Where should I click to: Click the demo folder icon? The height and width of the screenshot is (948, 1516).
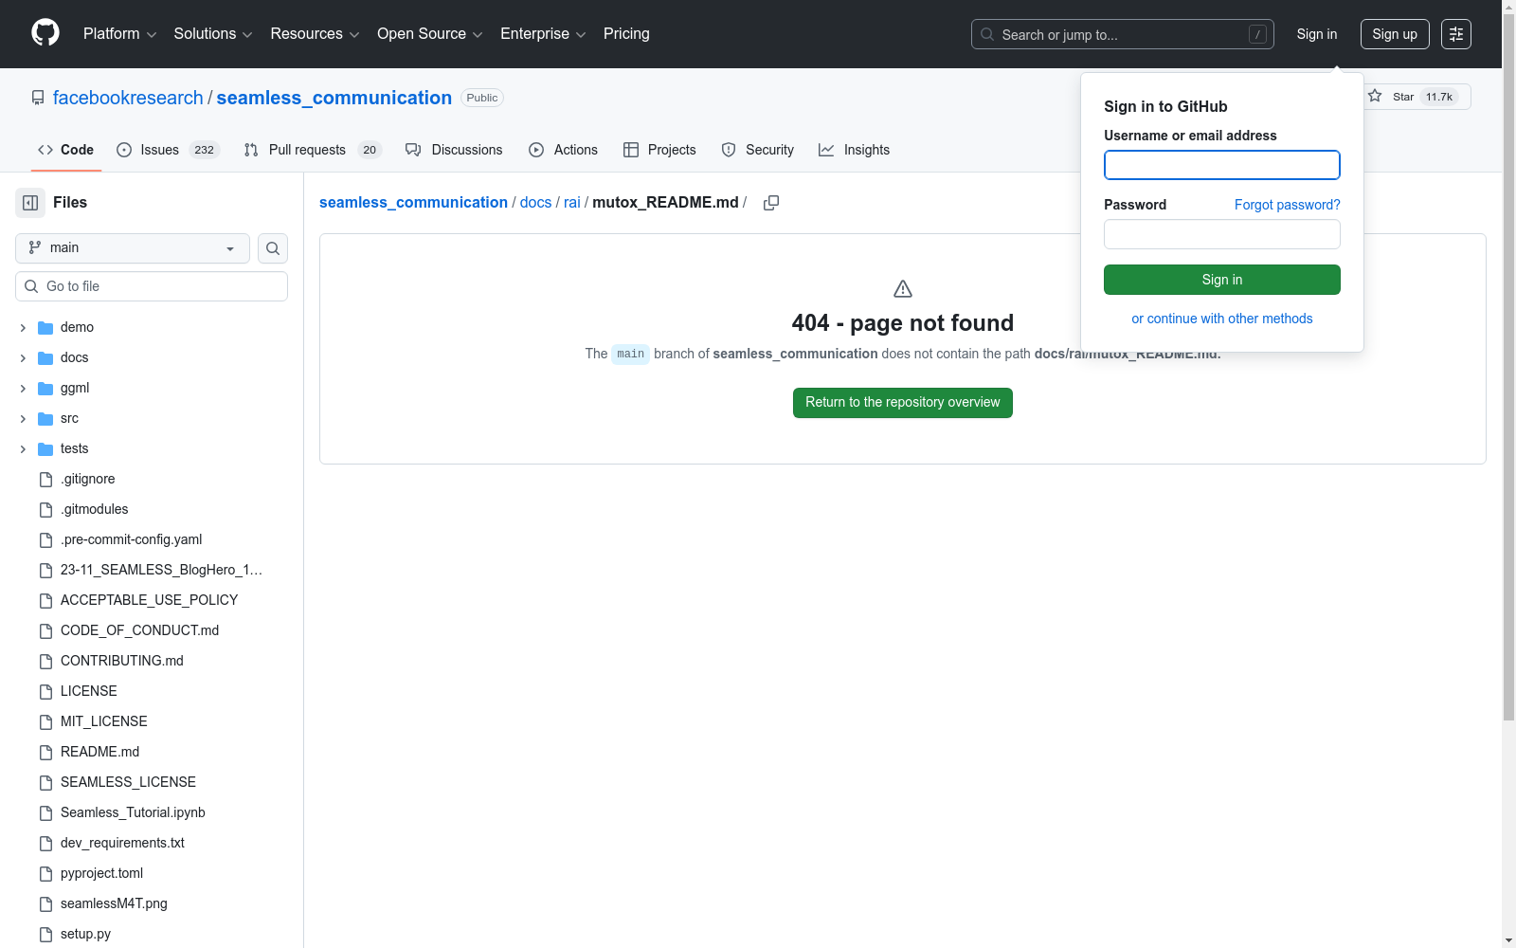point(45,328)
